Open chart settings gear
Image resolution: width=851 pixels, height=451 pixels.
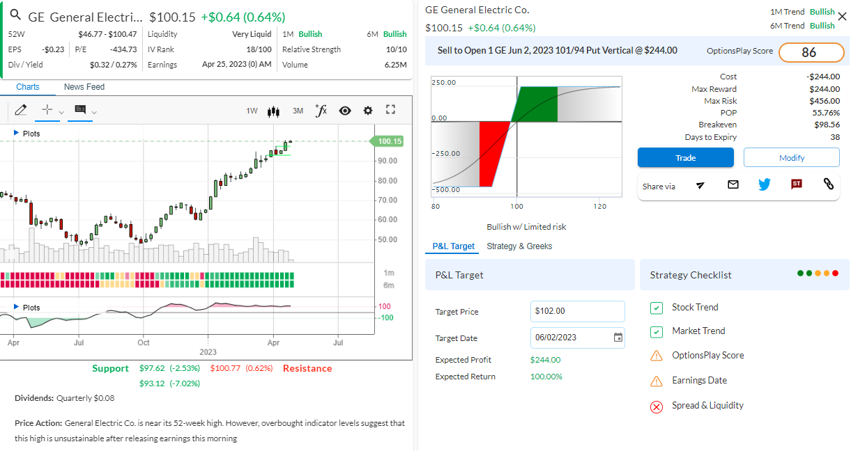(368, 111)
